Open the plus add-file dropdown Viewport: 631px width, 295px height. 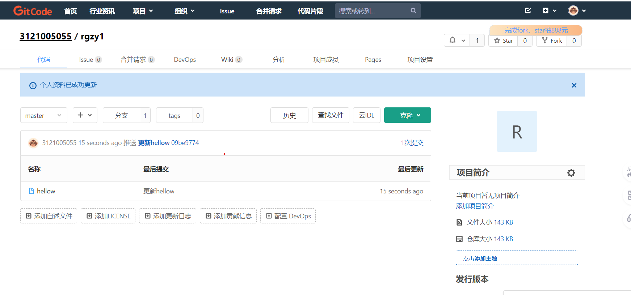(x=85, y=115)
